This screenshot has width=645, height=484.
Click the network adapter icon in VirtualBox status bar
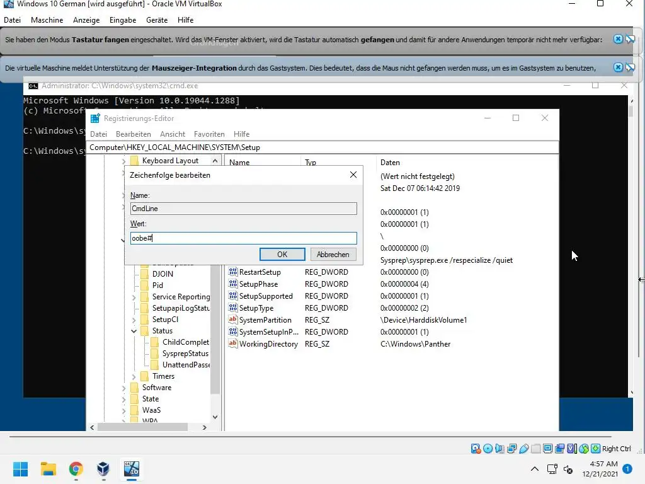[511, 449]
